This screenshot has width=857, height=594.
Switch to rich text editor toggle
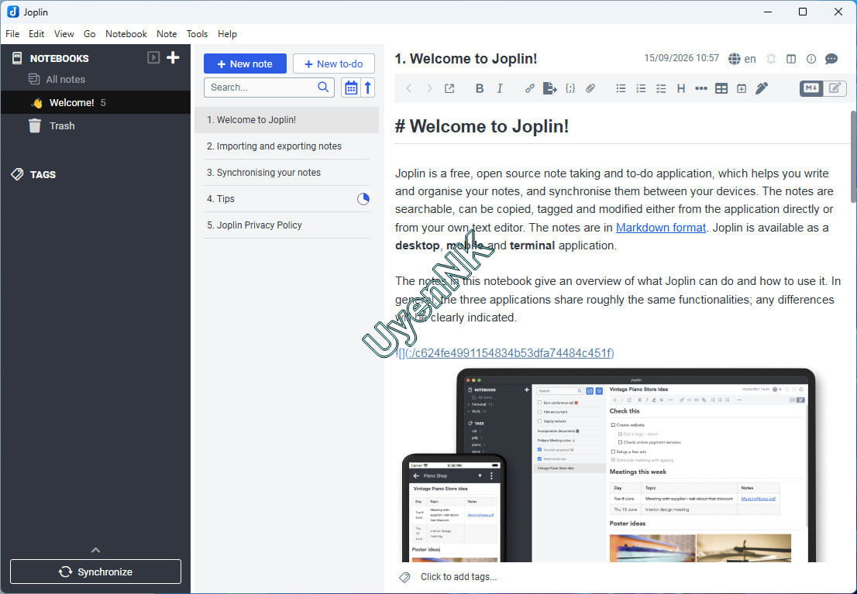tap(835, 88)
